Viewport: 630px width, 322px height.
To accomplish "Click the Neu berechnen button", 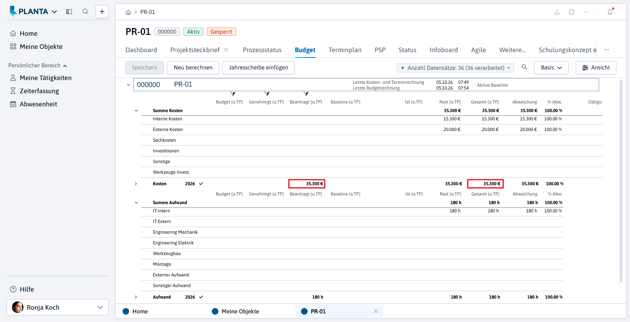I will click(x=193, y=68).
